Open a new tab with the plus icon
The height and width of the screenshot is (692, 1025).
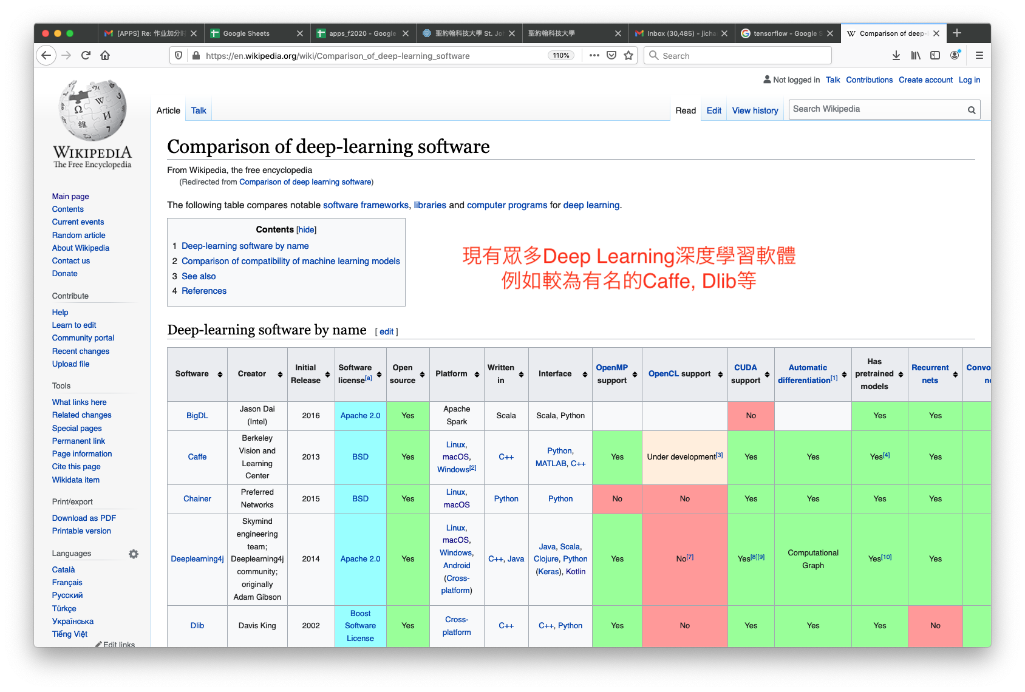(957, 33)
